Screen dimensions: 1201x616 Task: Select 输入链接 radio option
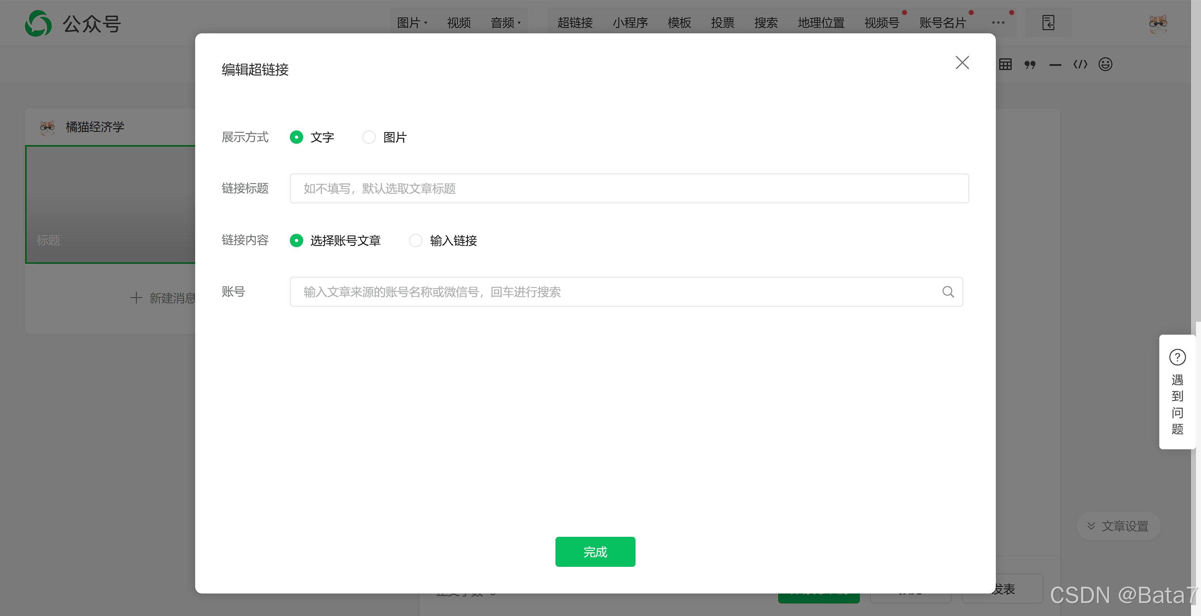[415, 240]
